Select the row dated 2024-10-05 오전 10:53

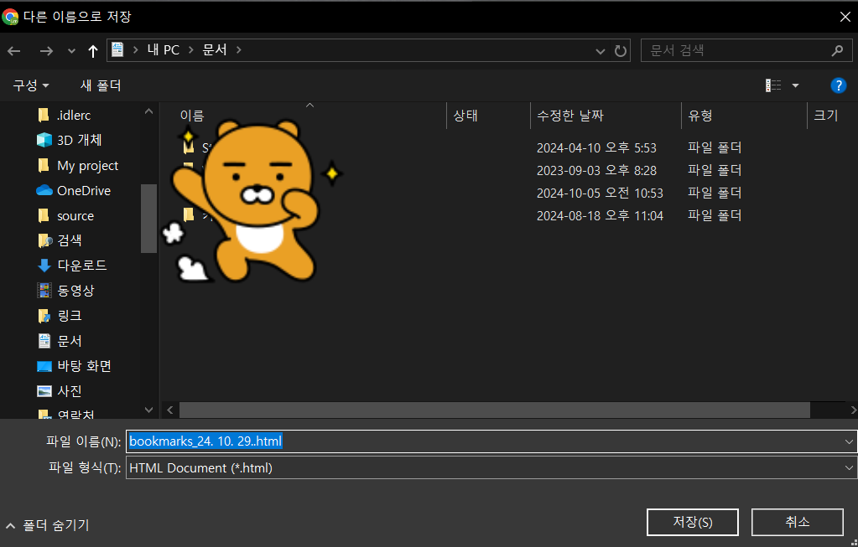point(509,193)
